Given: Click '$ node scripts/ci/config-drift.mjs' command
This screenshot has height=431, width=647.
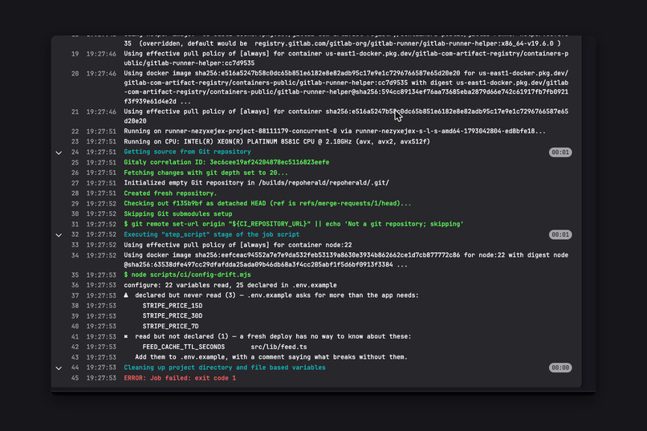Looking at the screenshot, I should (187, 274).
